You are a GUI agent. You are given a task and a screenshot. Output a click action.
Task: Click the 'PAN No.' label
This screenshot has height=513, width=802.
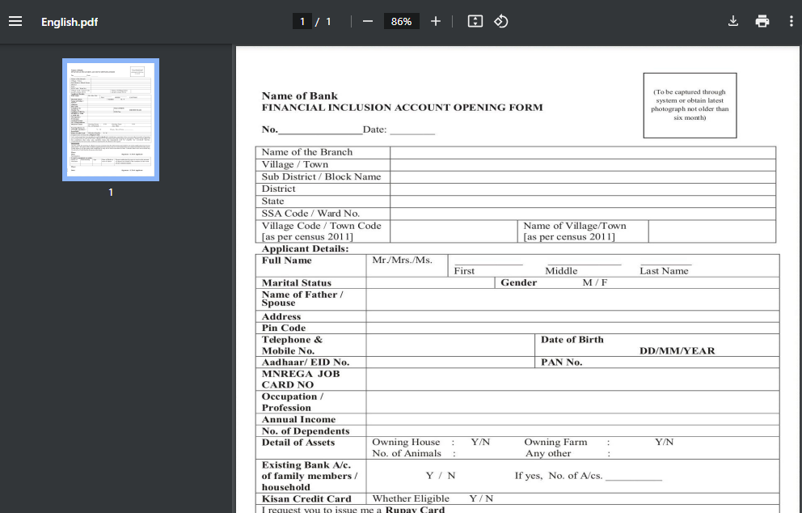click(562, 362)
